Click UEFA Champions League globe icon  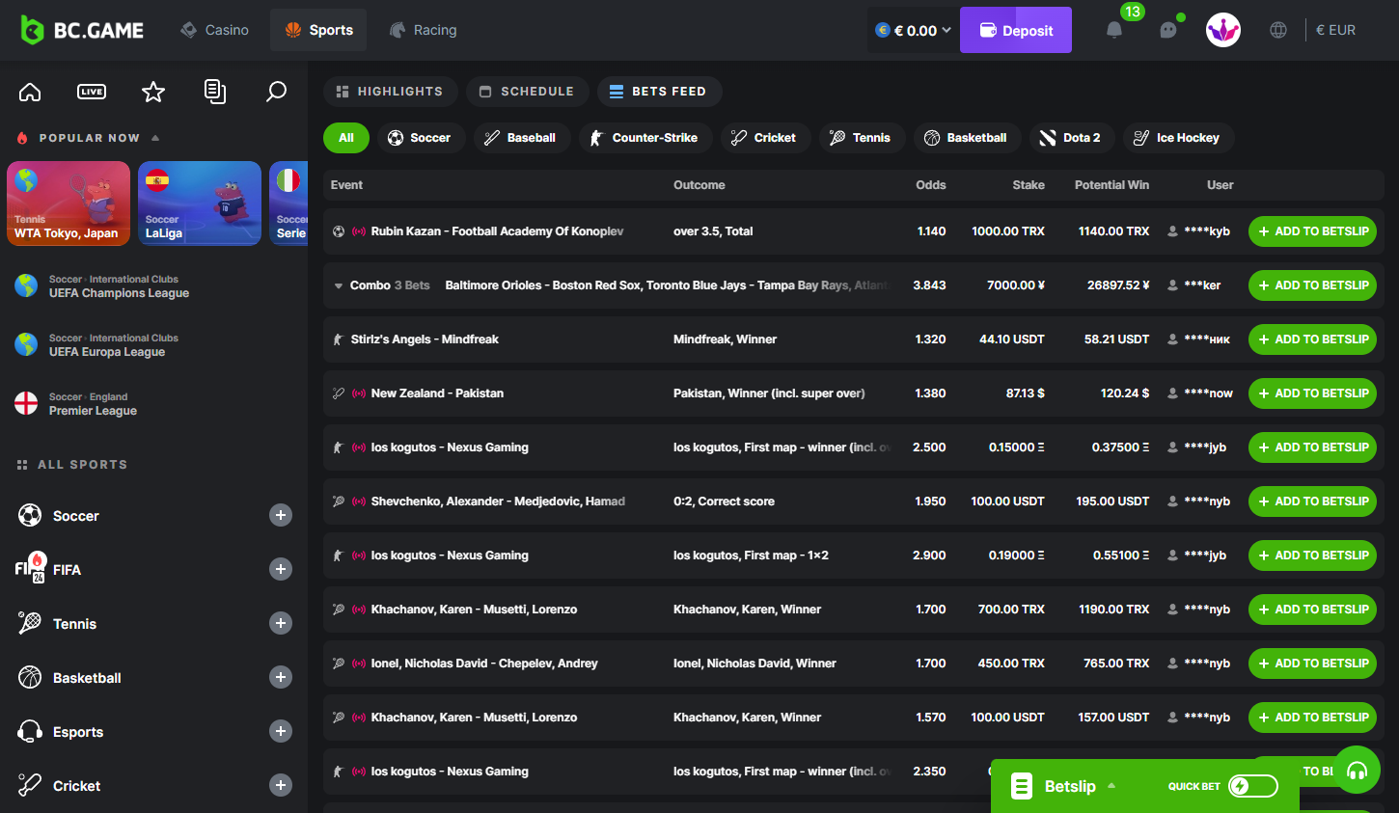point(26,285)
